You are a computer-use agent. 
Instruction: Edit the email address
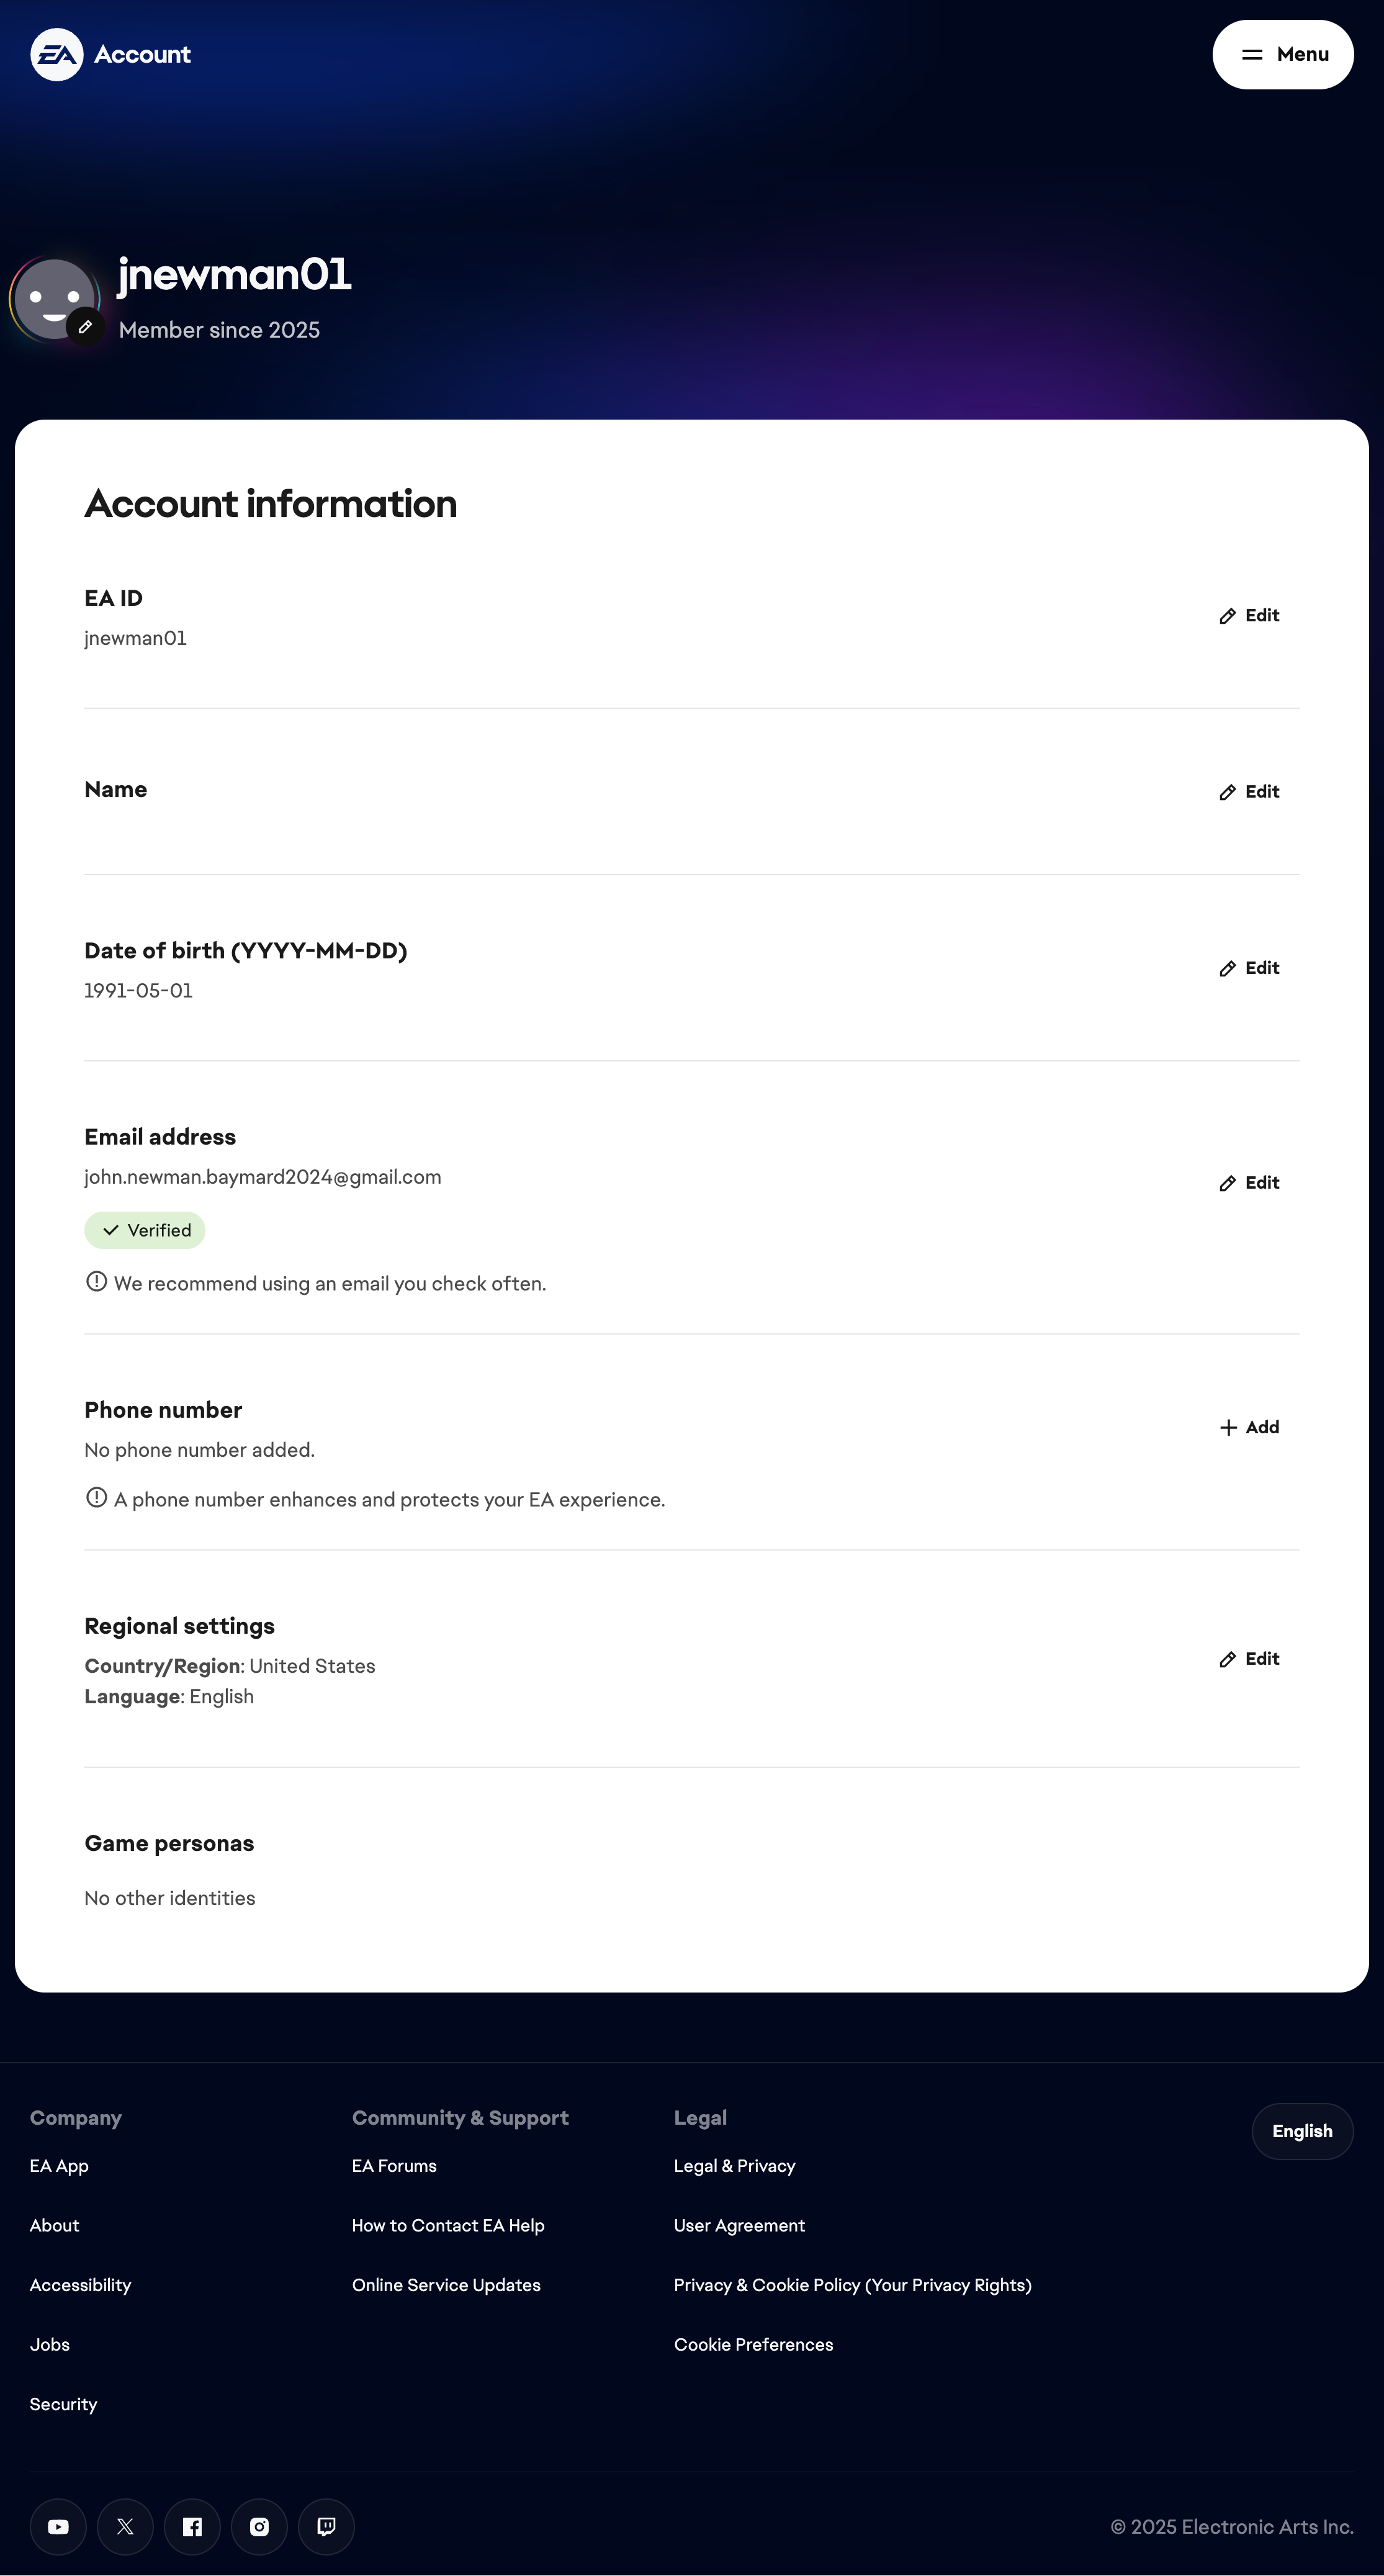pyautogui.click(x=1248, y=1182)
